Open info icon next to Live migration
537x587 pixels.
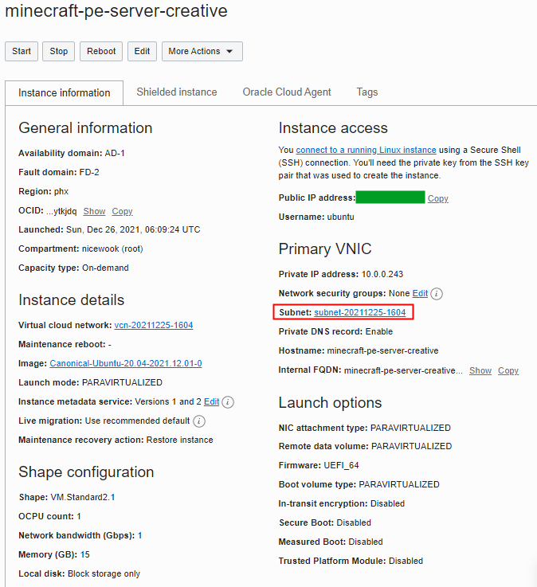[x=199, y=421]
